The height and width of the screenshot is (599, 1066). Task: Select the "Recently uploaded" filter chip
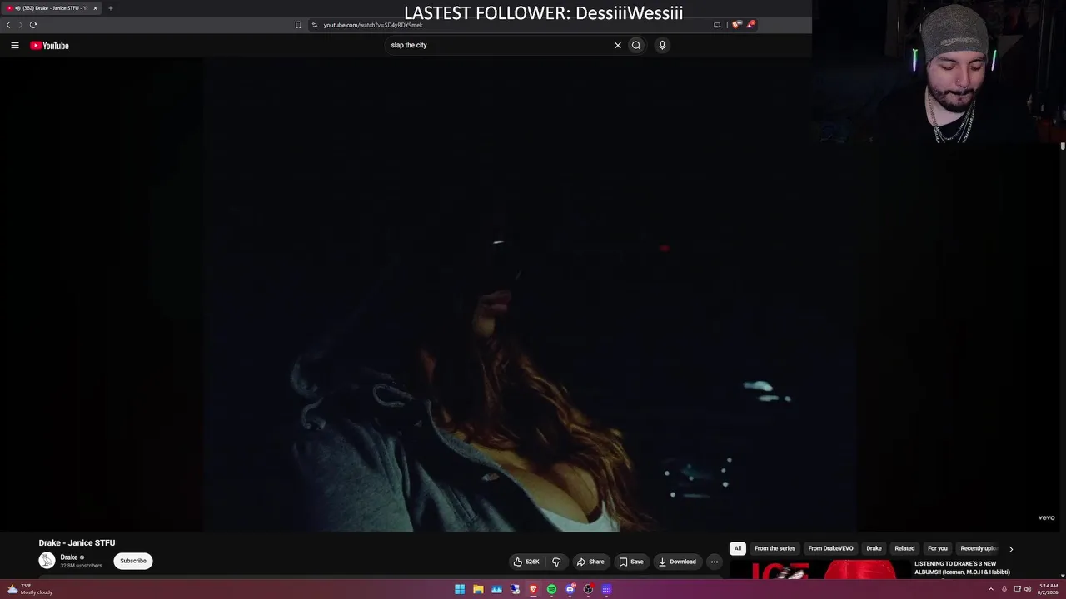978,548
